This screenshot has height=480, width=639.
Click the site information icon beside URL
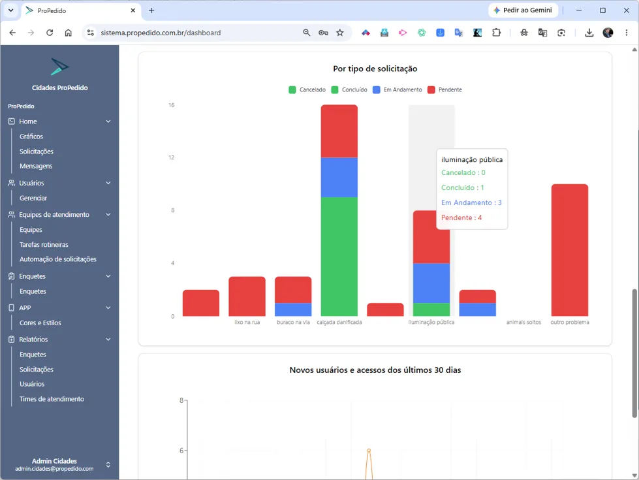pos(91,33)
